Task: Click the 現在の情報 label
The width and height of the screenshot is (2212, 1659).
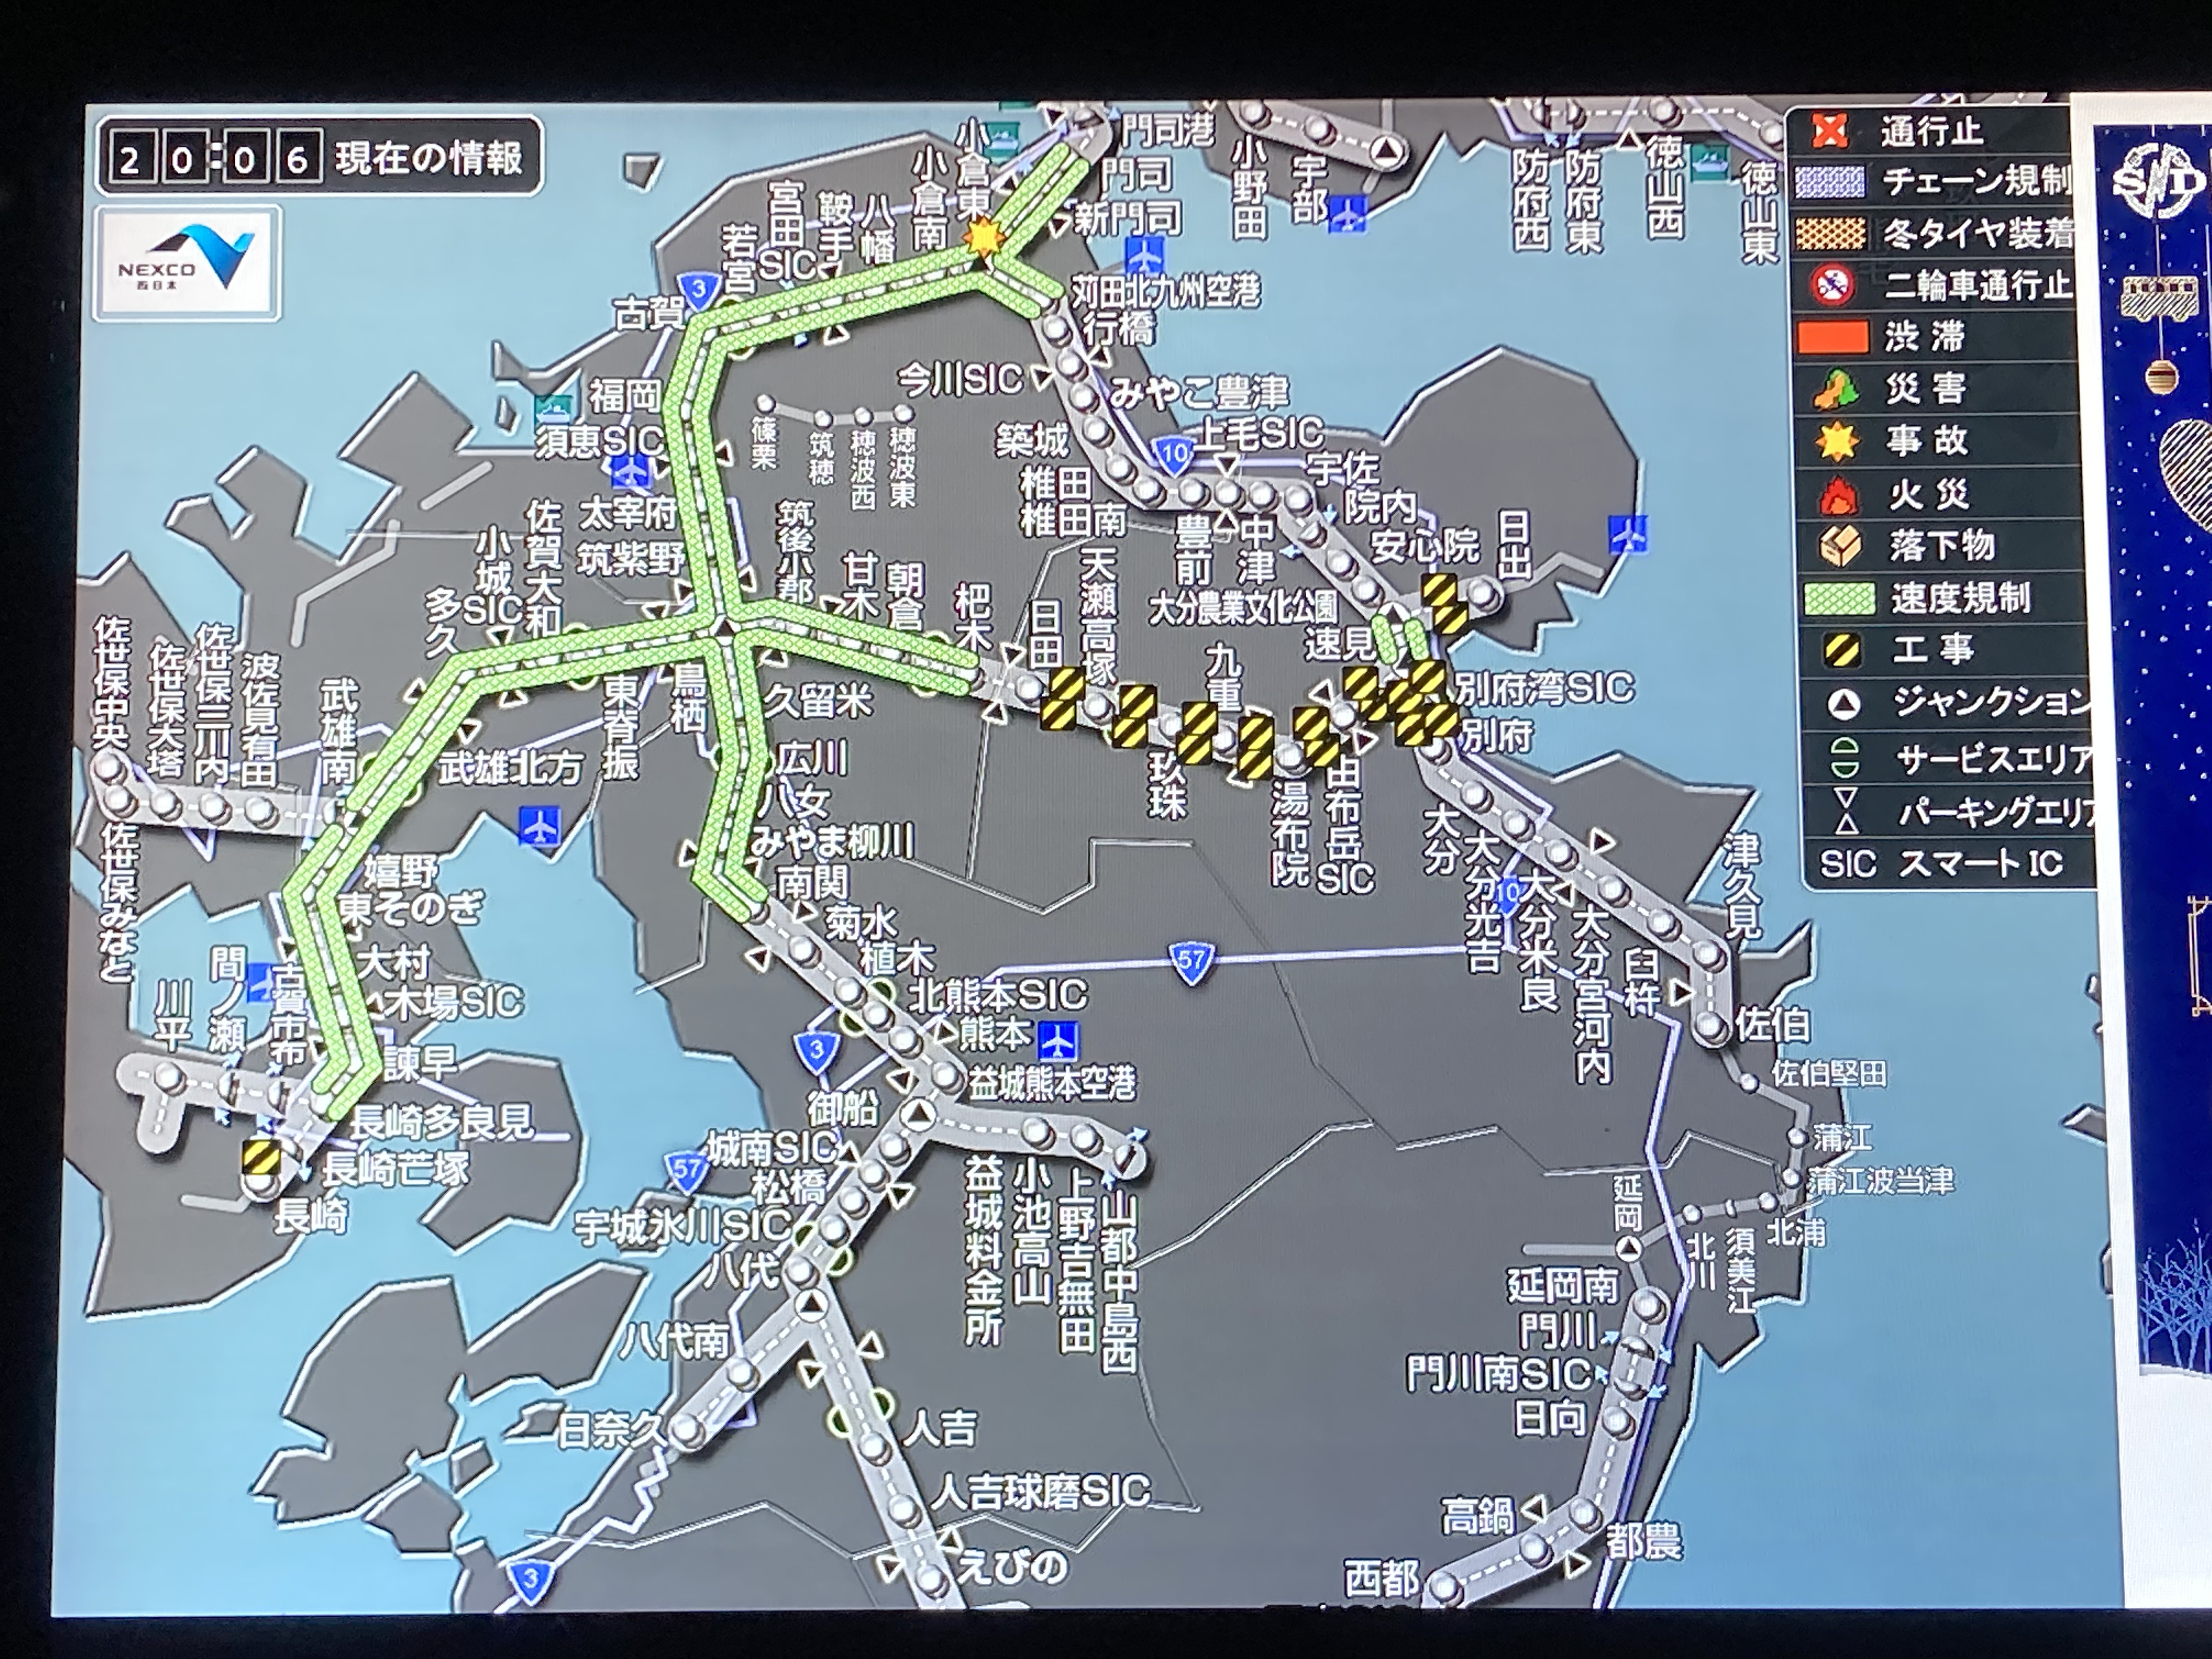Action: (428, 158)
